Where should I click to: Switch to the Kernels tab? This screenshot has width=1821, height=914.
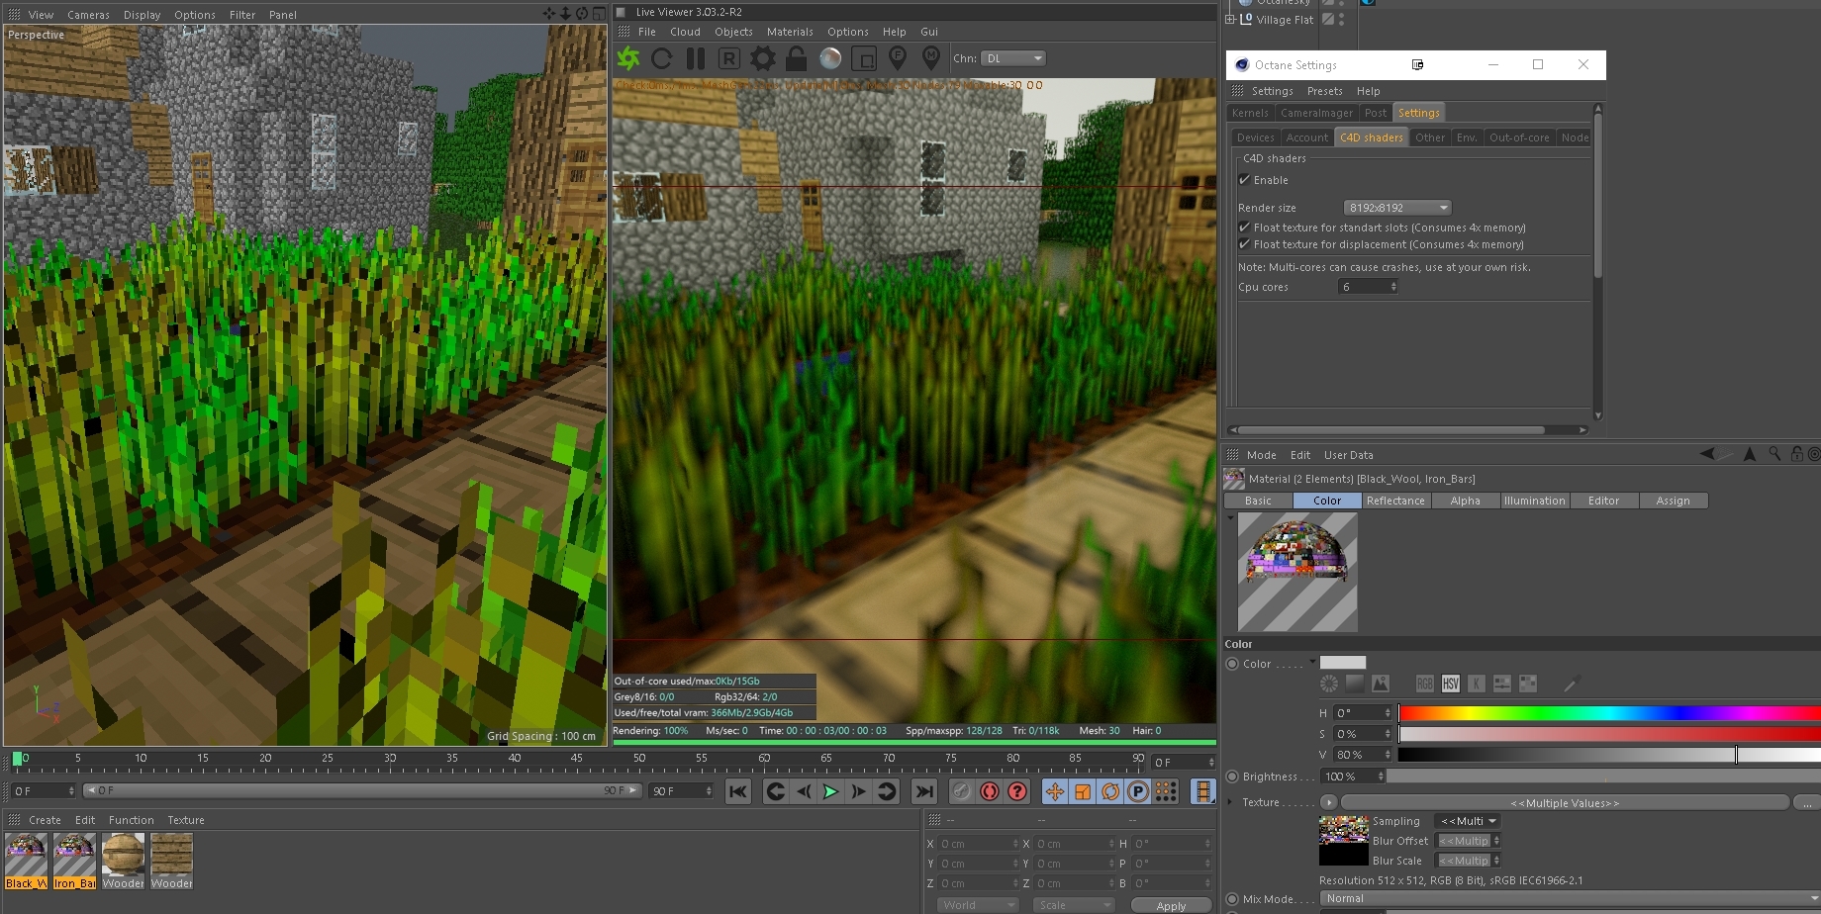tap(1250, 113)
